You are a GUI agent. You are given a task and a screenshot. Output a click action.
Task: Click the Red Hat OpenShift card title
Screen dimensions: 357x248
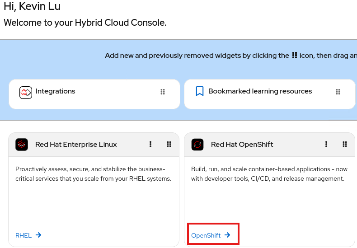click(242, 145)
